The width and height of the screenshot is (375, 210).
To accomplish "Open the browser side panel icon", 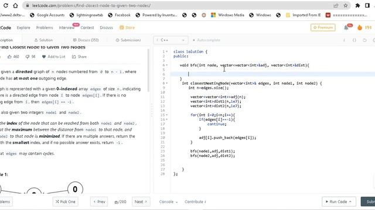I will coord(367,5).
